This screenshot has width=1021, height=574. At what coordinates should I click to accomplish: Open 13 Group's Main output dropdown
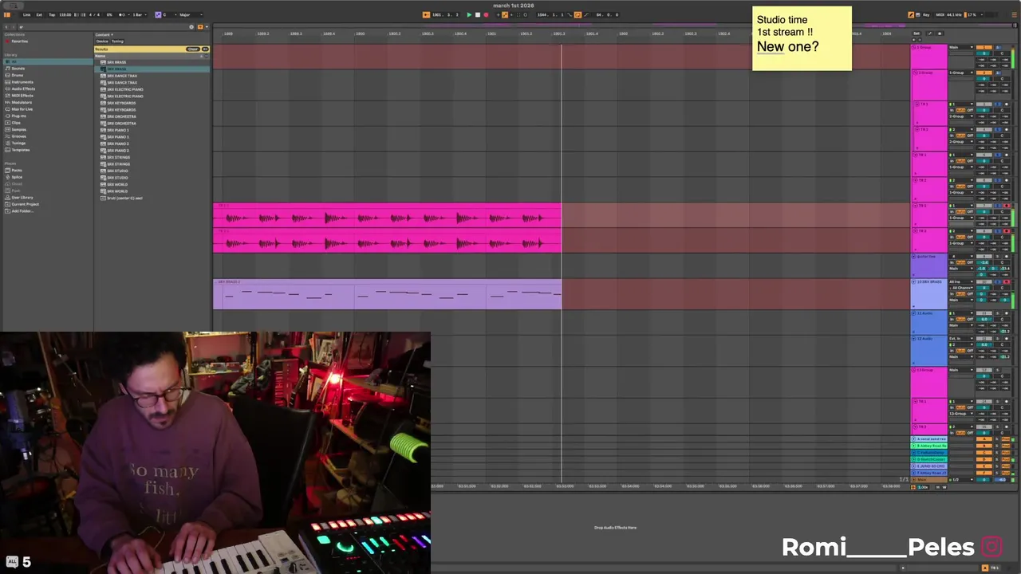[x=961, y=370]
